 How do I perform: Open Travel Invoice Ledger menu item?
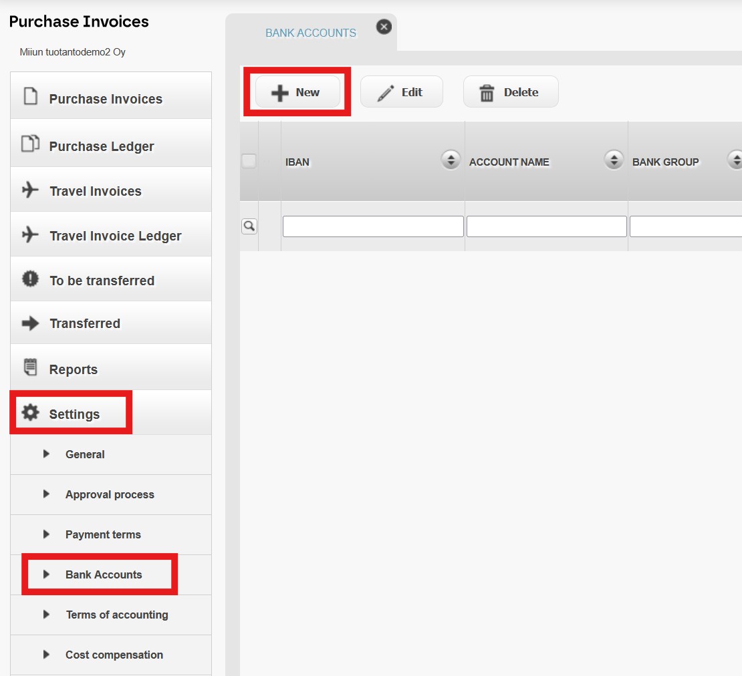pyautogui.click(x=111, y=234)
